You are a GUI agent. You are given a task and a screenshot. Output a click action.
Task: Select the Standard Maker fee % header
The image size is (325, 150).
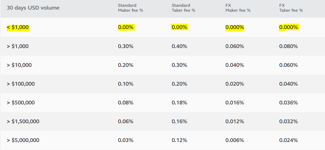click(130, 8)
